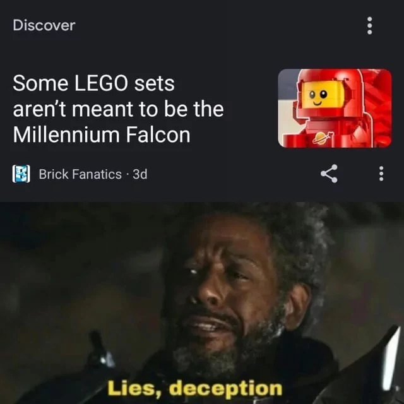Open the red LEGO astronaut thumbnail

pos(335,108)
